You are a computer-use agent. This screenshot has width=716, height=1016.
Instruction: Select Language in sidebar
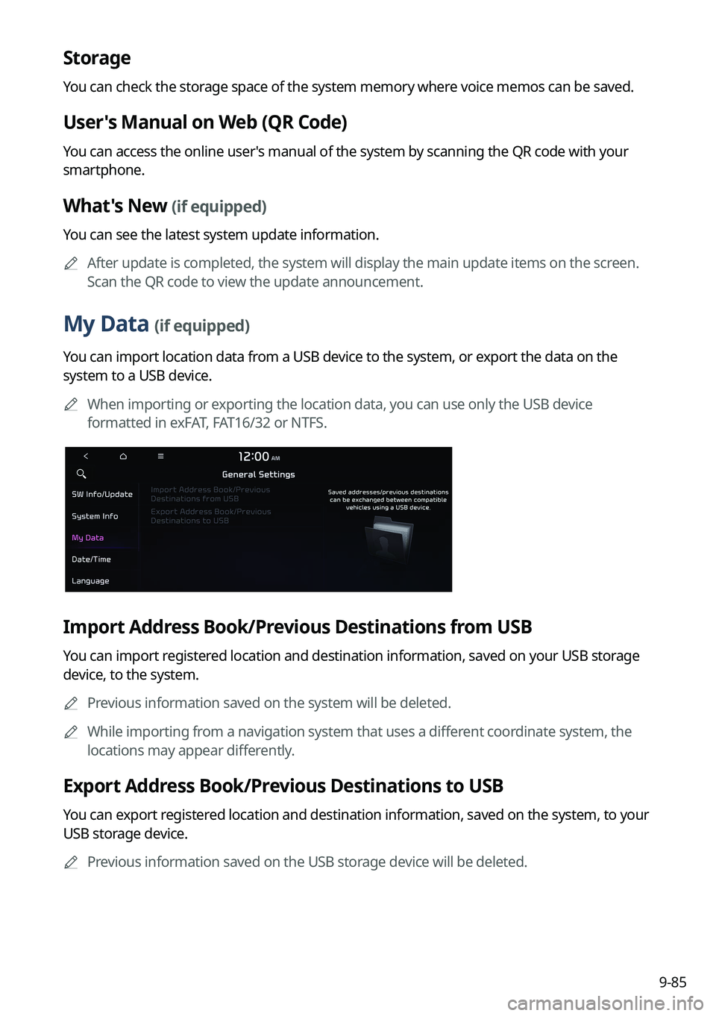90,581
